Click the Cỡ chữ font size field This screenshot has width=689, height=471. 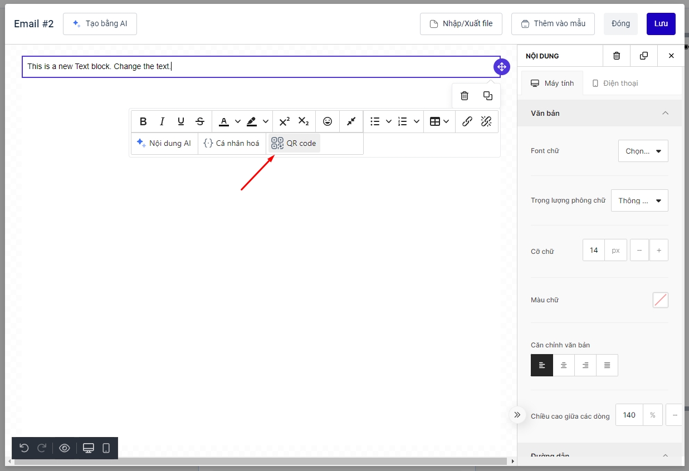pos(594,251)
